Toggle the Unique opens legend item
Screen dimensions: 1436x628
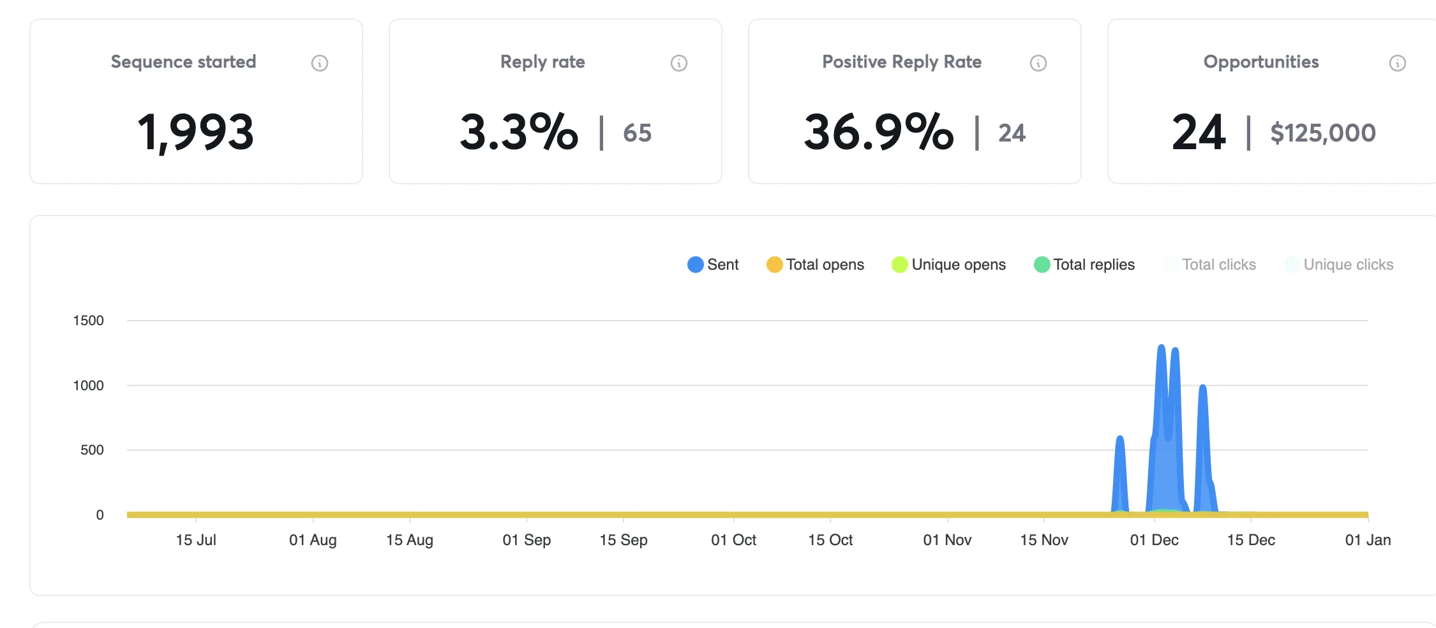click(x=948, y=265)
